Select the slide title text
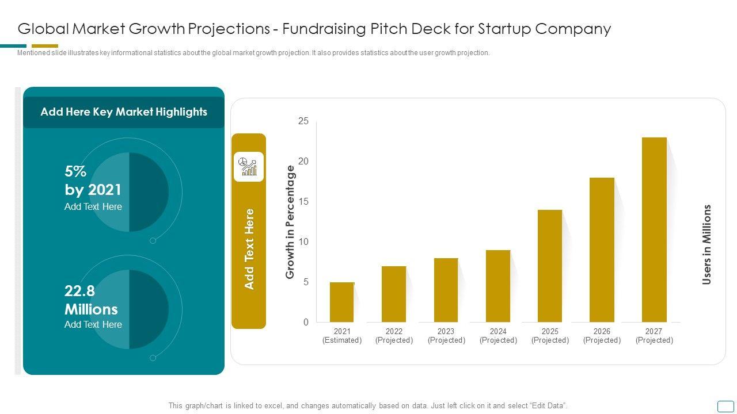 pos(314,29)
